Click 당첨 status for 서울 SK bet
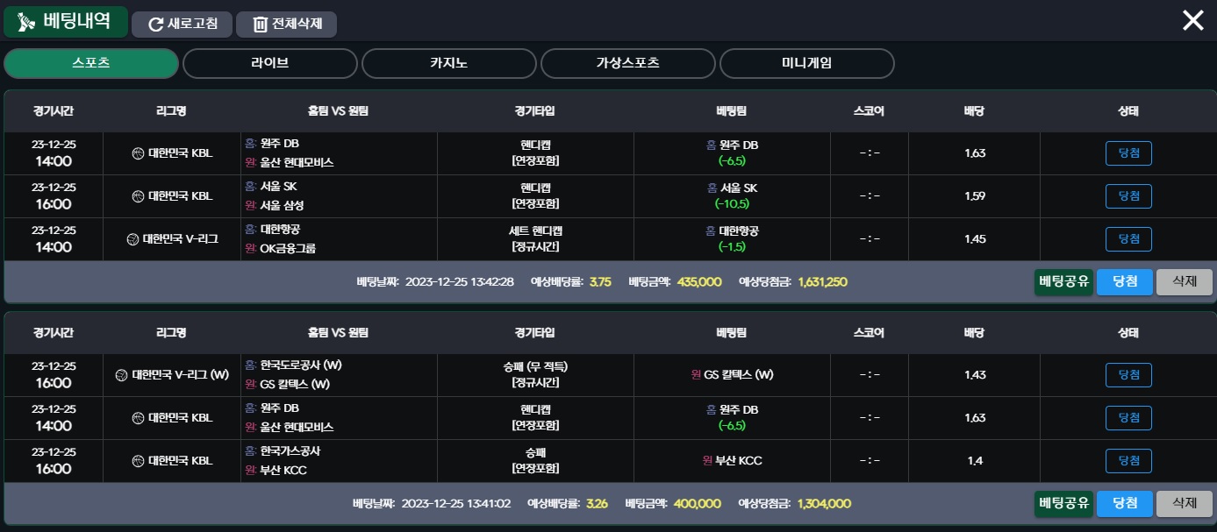 (x=1128, y=196)
